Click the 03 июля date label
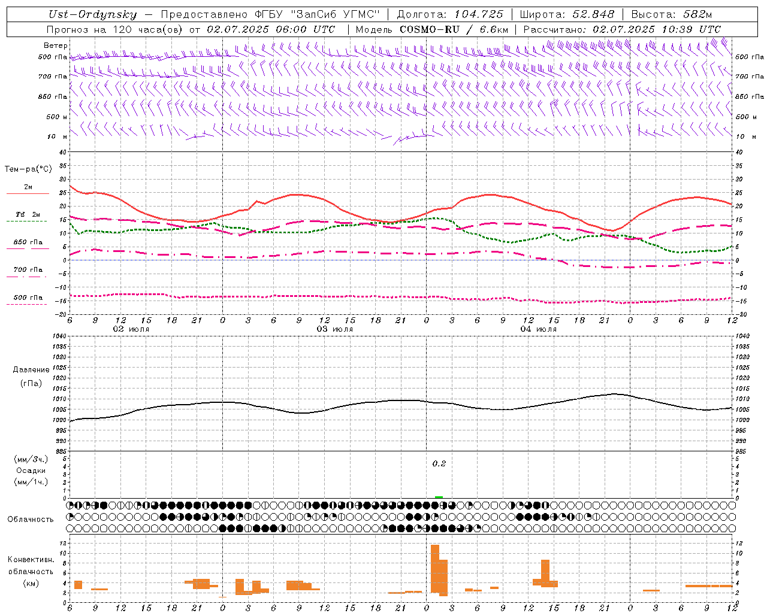Screen dimensions: 767x613 pos(335,329)
